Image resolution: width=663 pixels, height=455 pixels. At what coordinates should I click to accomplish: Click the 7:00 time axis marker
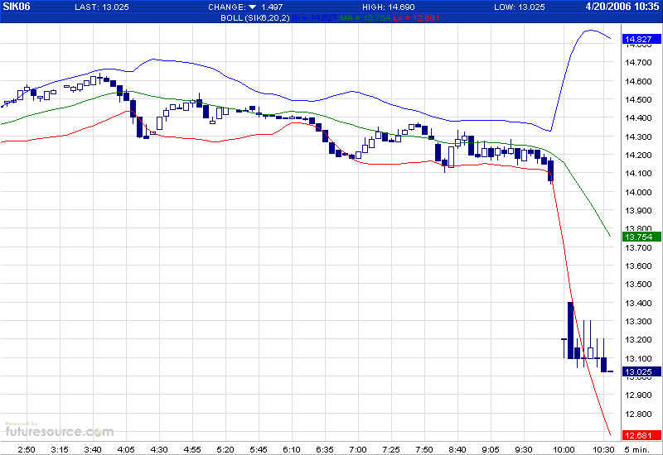point(357,448)
